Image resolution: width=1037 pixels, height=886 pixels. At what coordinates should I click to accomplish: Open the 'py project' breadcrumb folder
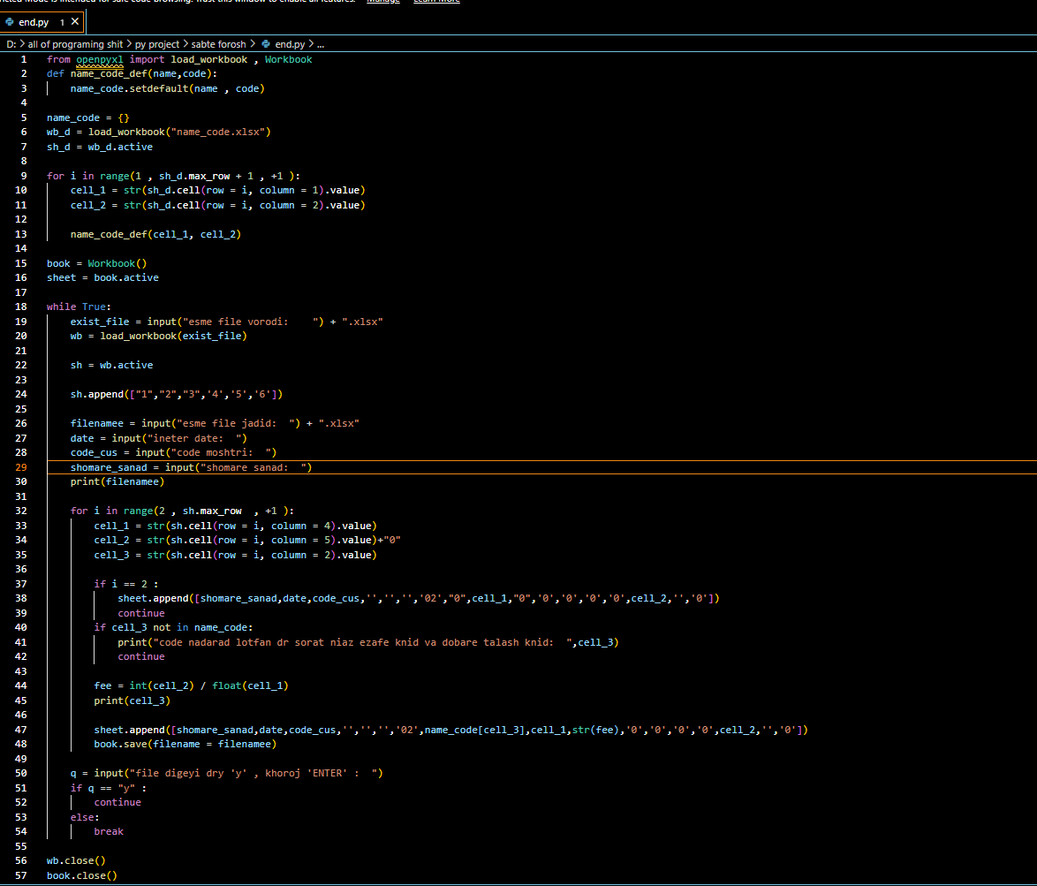(156, 44)
